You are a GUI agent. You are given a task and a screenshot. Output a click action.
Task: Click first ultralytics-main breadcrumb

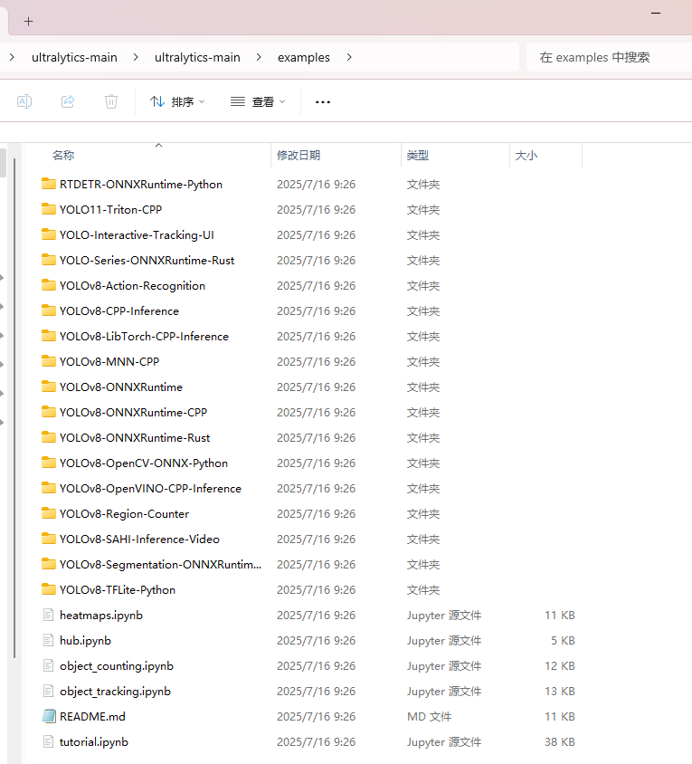tap(74, 58)
